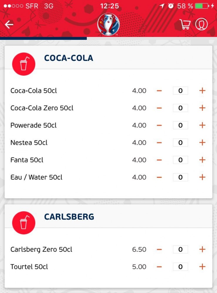The image size is (217, 293).
Task: Tap the Carlsberg drink cup icon
Action: 23,223
